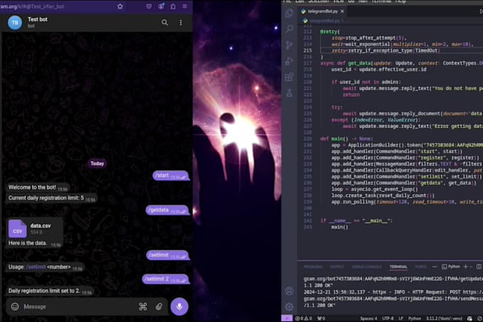The image size is (483, 322).
Task: Switch to the Output panel tab
Action: pyautogui.click(x=337, y=267)
